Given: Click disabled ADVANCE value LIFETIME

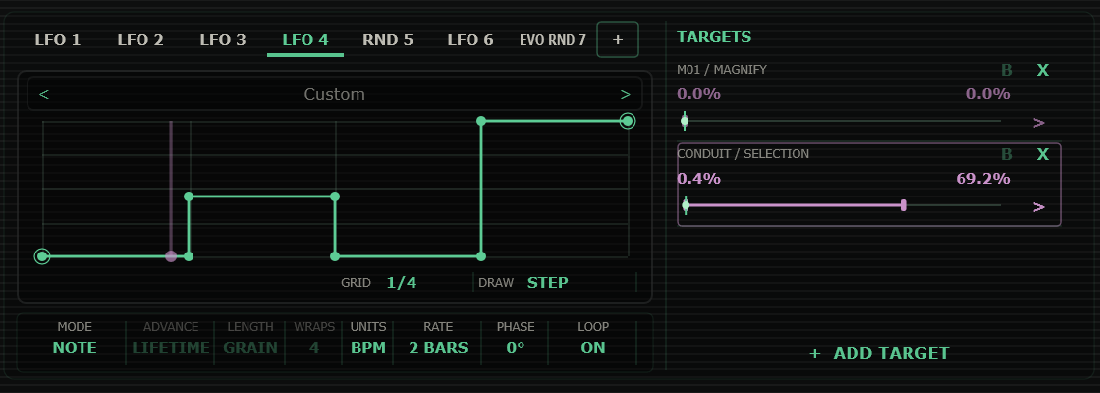Looking at the screenshot, I should [x=171, y=348].
